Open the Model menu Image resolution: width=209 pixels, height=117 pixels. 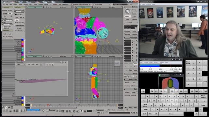click(36, 4)
